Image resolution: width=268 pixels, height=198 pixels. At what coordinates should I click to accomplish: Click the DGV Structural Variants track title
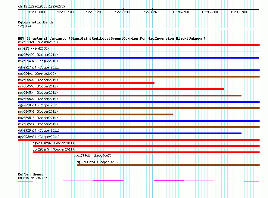pyautogui.click(x=111, y=38)
